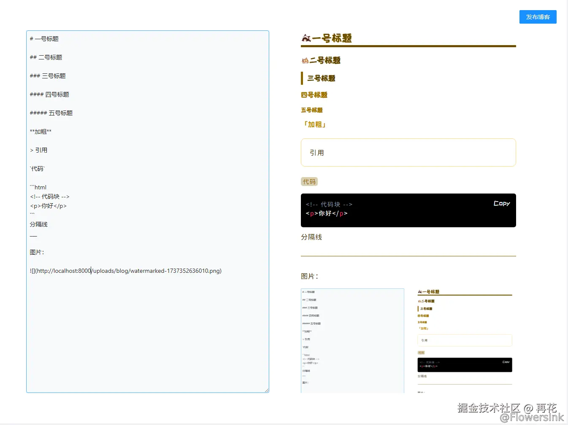Click the localhost image URL markdown line
Image resolution: width=568 pixels, height=425 pixels.
point(126,271)
